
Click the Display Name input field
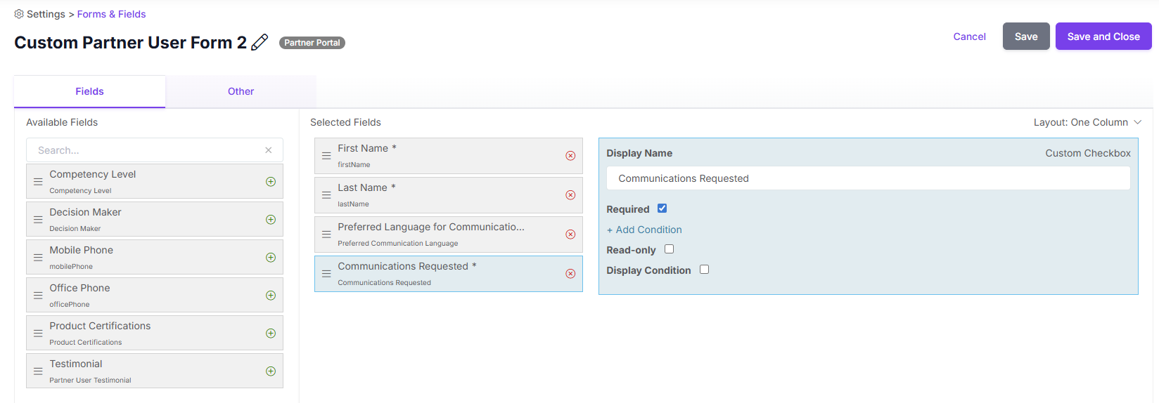[x=868, y=178]
